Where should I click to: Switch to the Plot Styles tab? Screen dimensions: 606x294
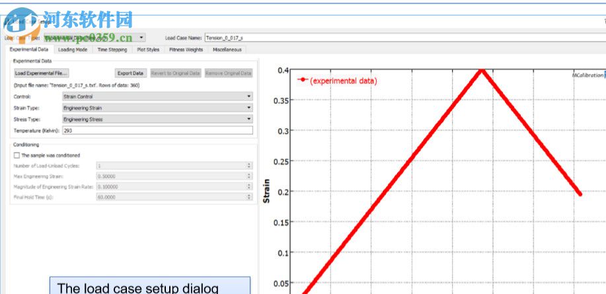pyautogui.click(x=148, y=50)
